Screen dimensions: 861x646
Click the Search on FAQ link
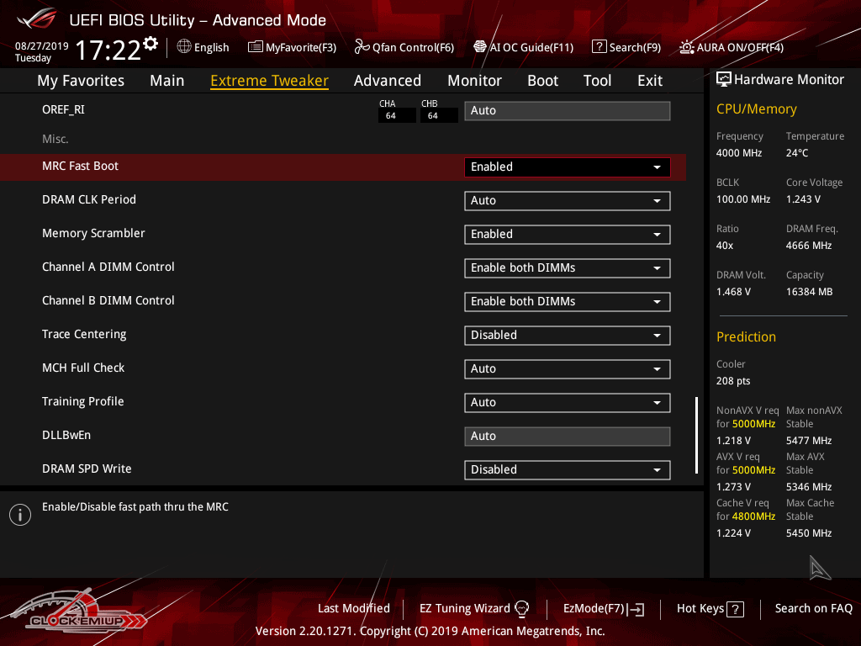(x=813, y=608)
